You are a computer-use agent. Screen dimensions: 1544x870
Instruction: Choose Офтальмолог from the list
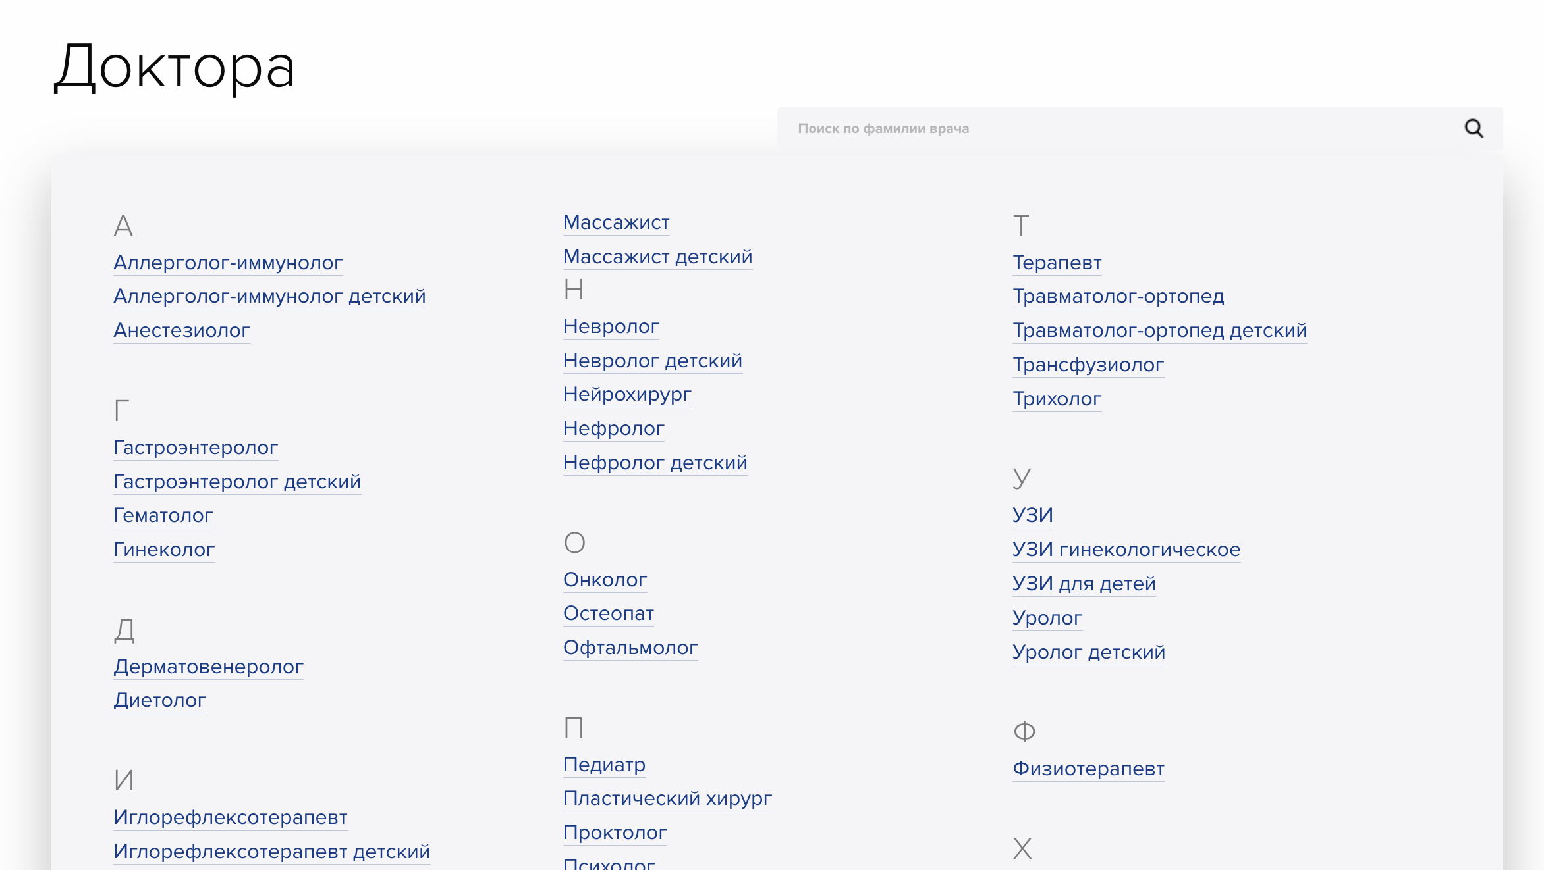tap(630, 648)
